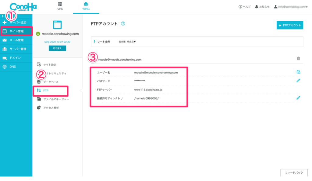Open サーバー管理 in sidebar
312x181 pixels.
click(16, 49)
